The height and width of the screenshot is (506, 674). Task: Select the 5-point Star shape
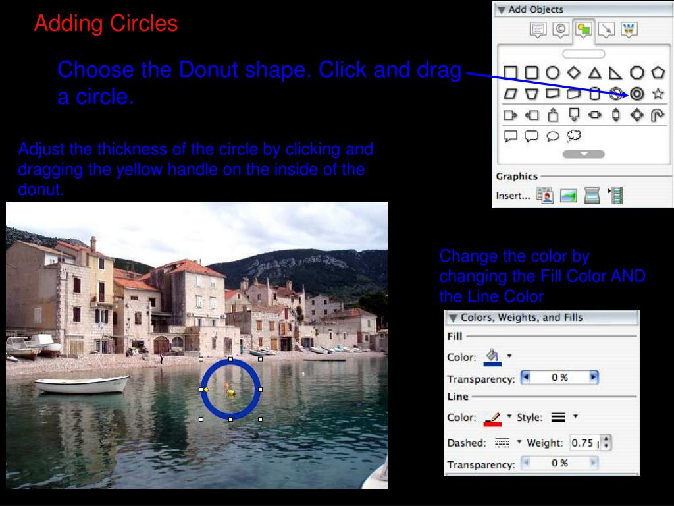658,94
